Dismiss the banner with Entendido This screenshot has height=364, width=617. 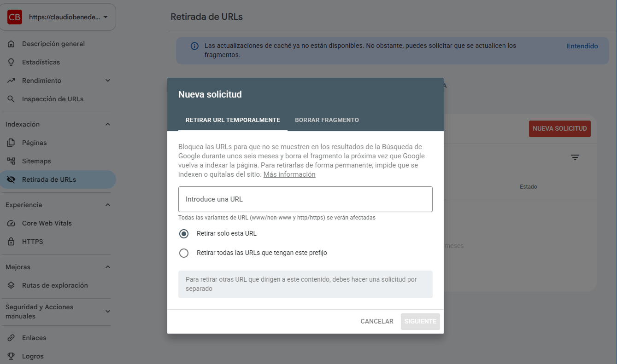[582, 46]
